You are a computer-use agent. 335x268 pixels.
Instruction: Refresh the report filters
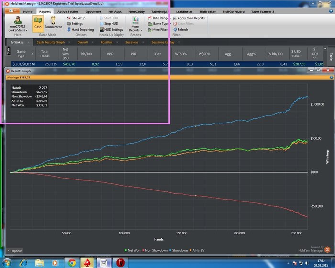(x=182, y=30)
